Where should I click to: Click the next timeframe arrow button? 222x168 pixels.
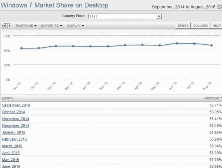[x=10, y=26]
